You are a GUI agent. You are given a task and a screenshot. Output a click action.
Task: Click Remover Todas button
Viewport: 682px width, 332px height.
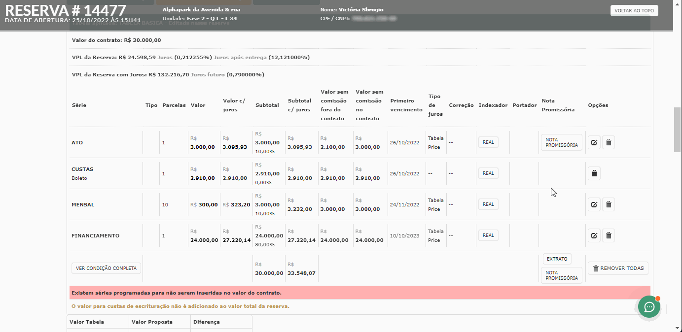pos(618,268)
